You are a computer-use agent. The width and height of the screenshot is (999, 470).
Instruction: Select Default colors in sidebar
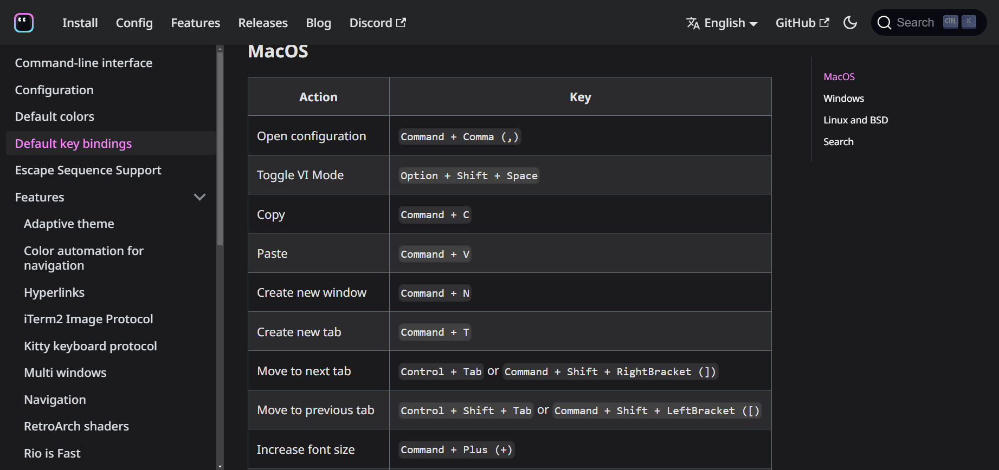point(55,117)
